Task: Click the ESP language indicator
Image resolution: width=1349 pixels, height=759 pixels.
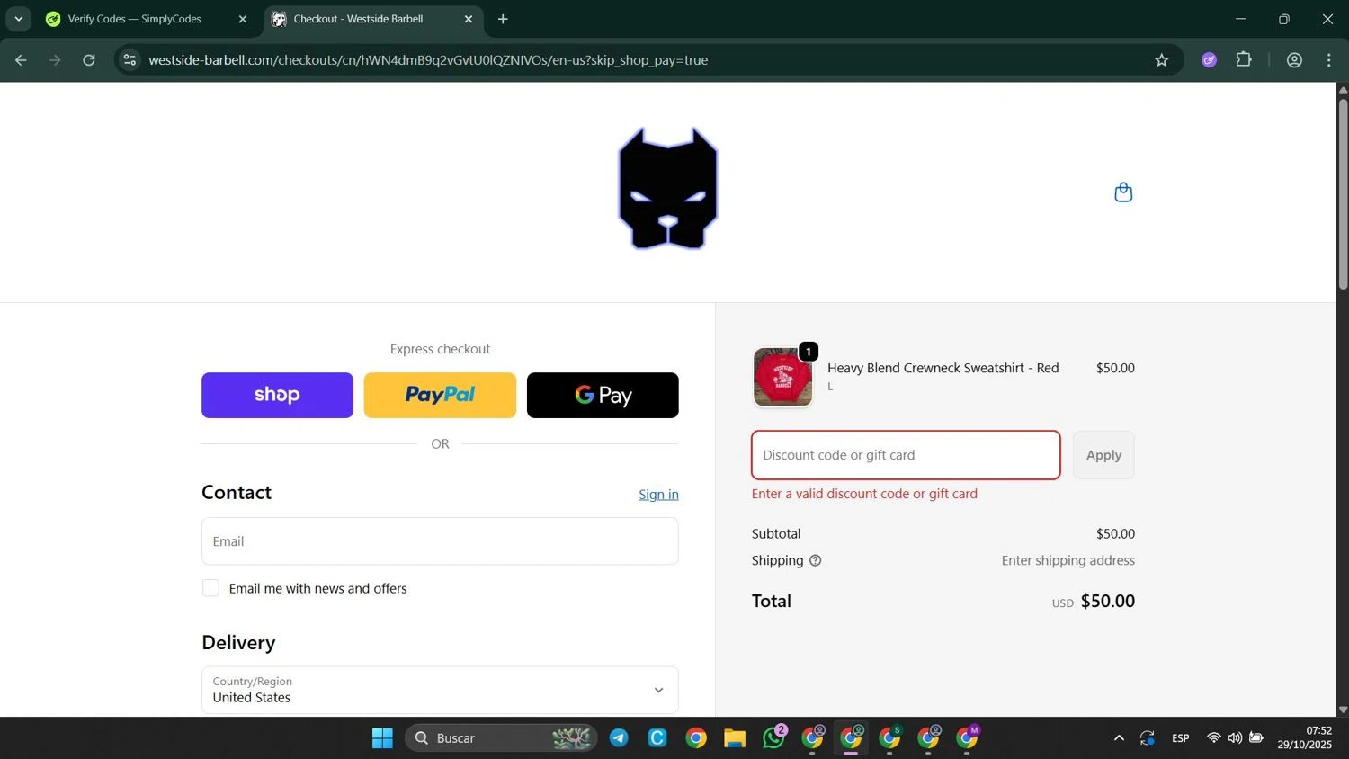Action: (1181, 738)
